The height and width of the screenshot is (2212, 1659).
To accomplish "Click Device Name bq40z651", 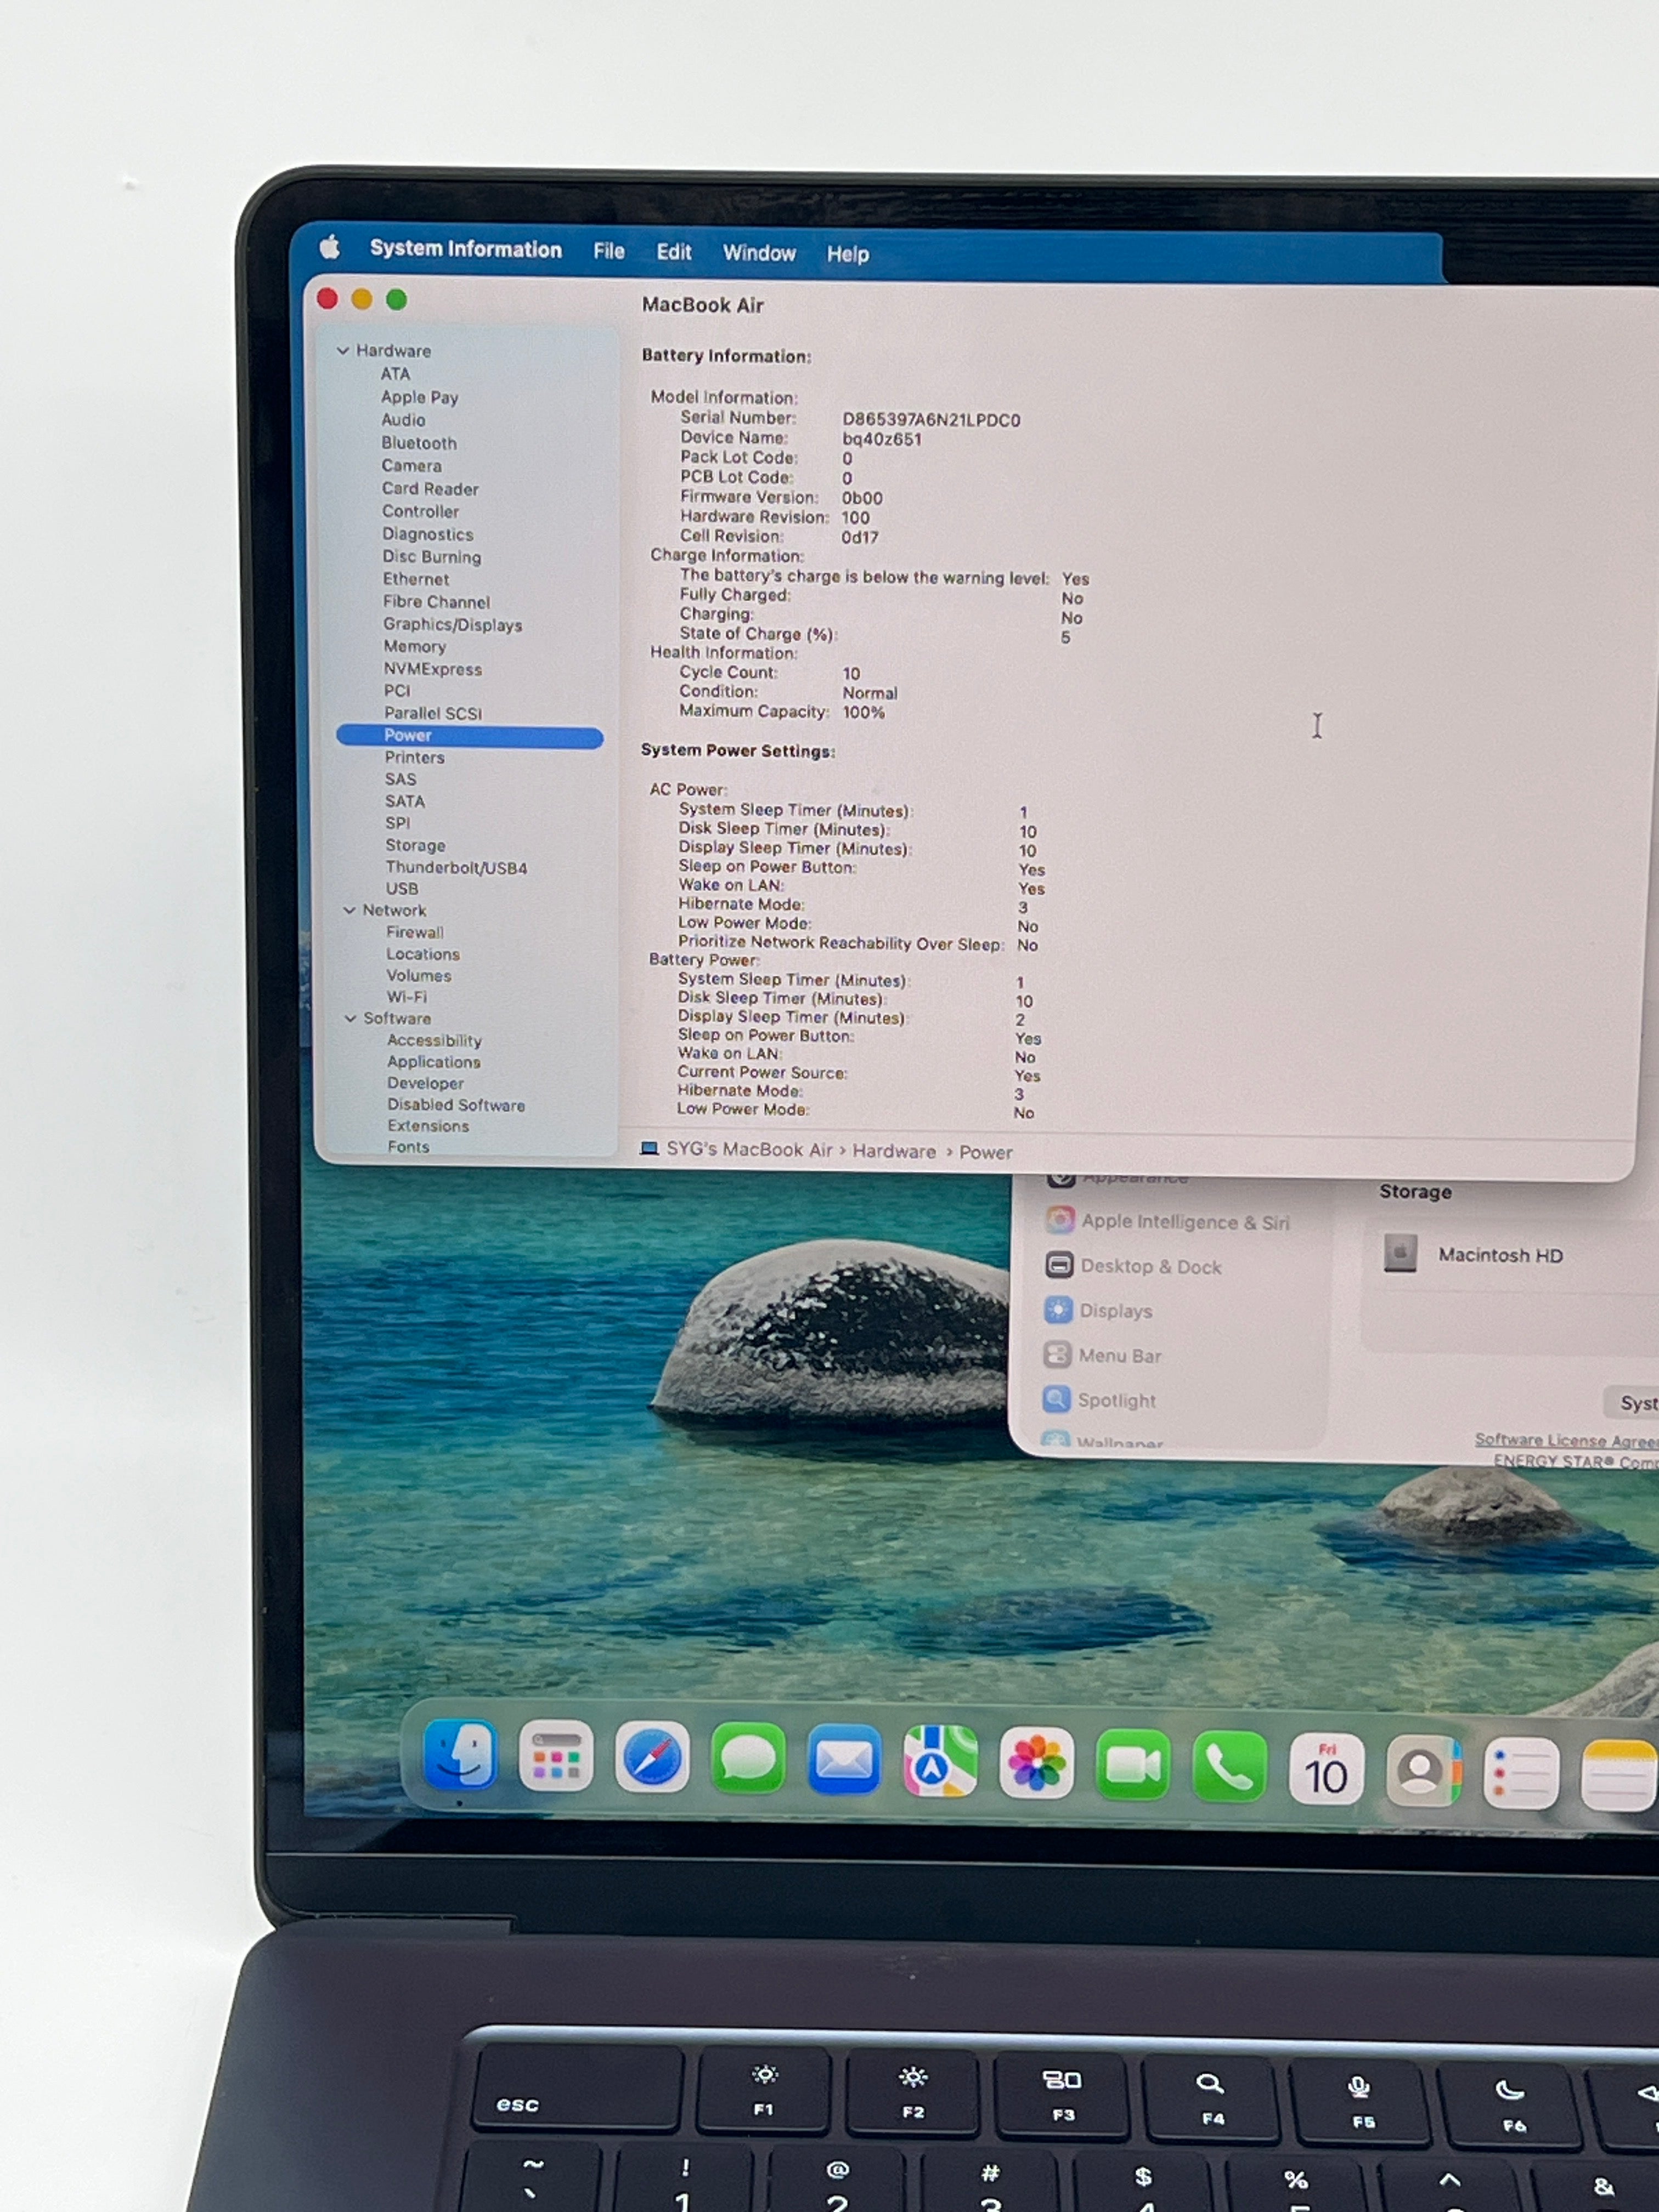I will (881, 439).
